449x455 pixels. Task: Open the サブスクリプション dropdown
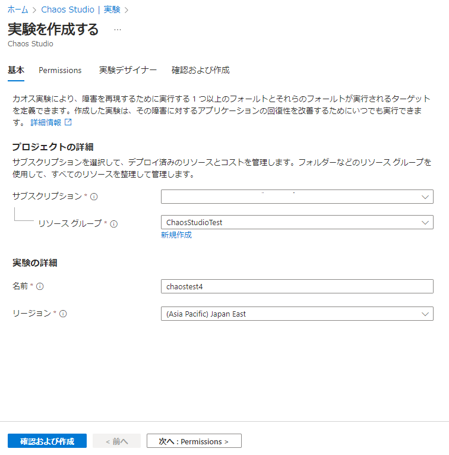coord(297,197)
